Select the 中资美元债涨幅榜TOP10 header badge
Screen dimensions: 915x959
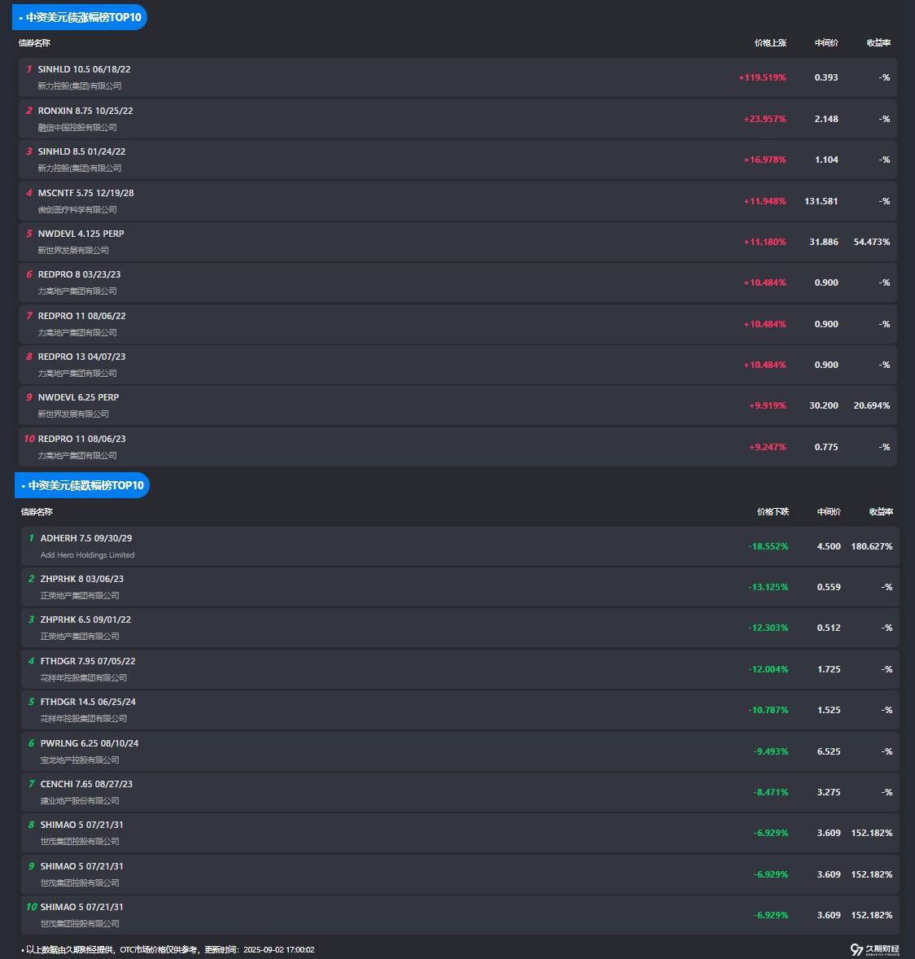point(80,17)
